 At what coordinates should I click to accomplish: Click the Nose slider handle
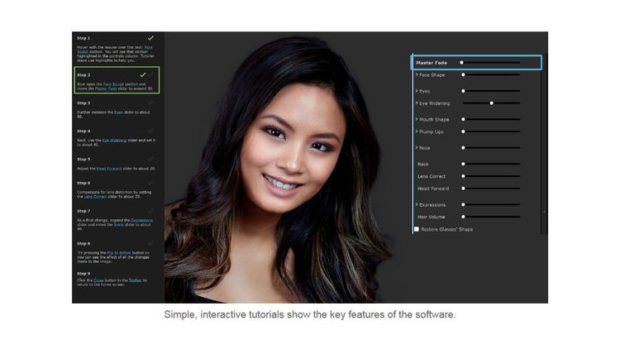[x=463, y=147]
